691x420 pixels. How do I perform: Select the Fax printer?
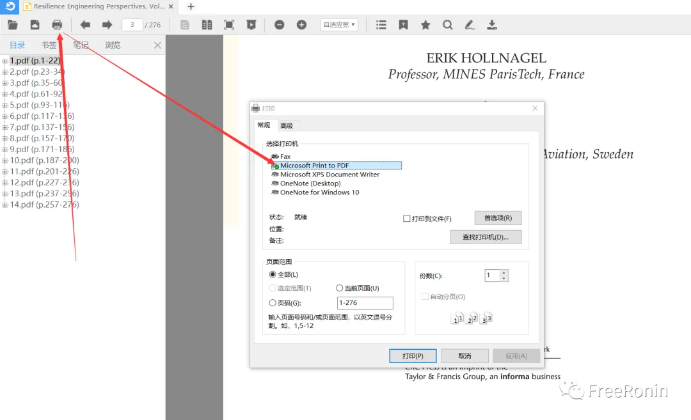(x=281, y=157)
